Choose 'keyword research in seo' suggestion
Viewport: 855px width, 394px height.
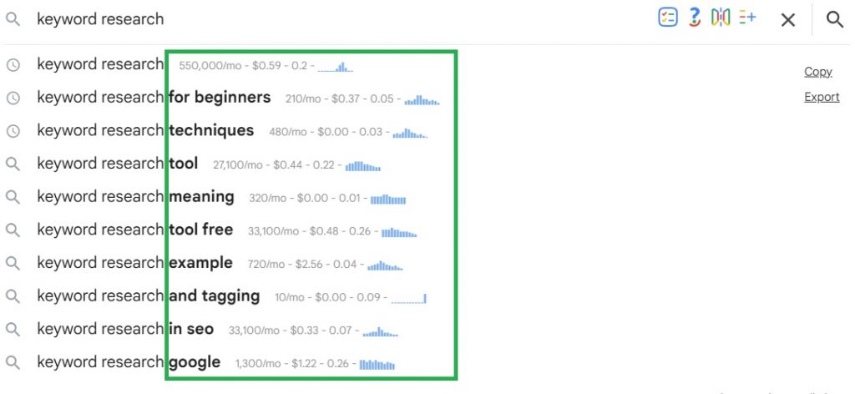pos(125,330)
